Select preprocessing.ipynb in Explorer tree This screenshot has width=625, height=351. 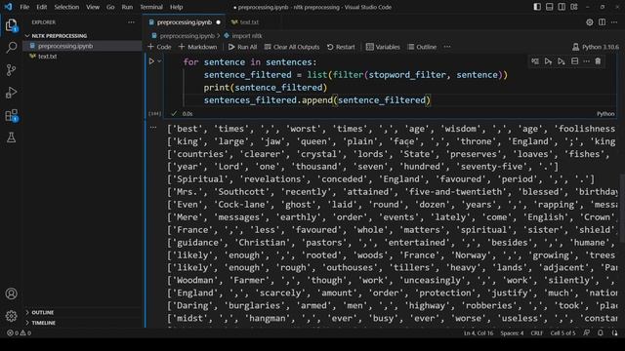[x=65, y=46]
